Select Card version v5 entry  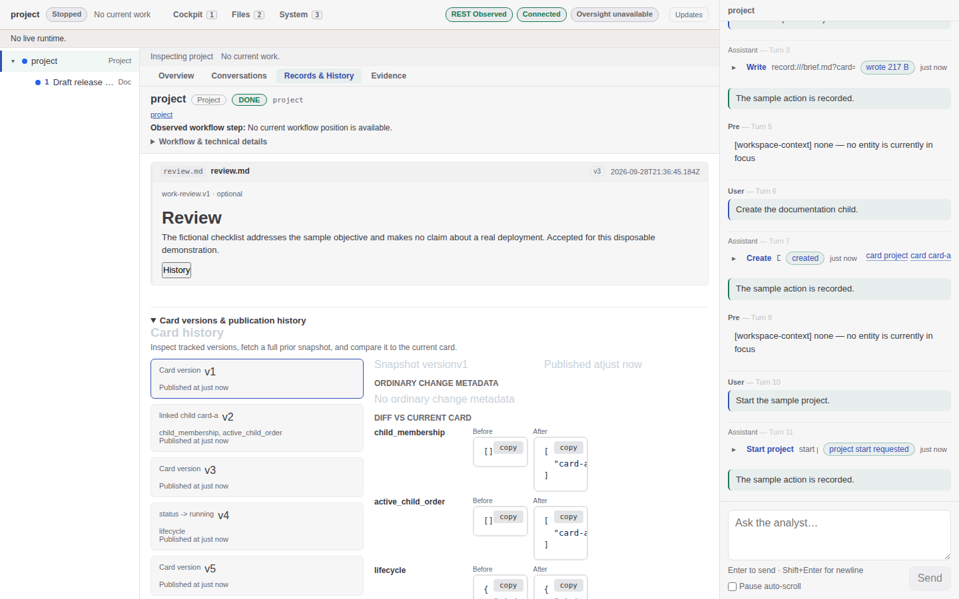(x=257, y=576)
